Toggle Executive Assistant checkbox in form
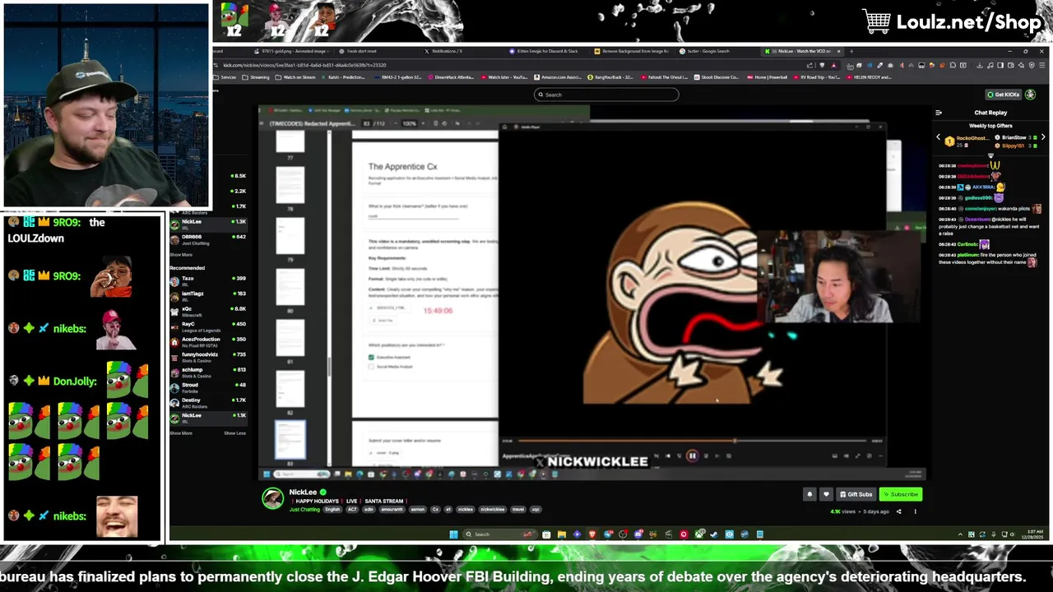This screenshot has height=592, width=1053. tap(371, 357)
